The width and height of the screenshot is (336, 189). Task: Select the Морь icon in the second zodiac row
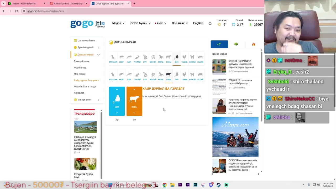pyautogui.click(x=161, y=75)
